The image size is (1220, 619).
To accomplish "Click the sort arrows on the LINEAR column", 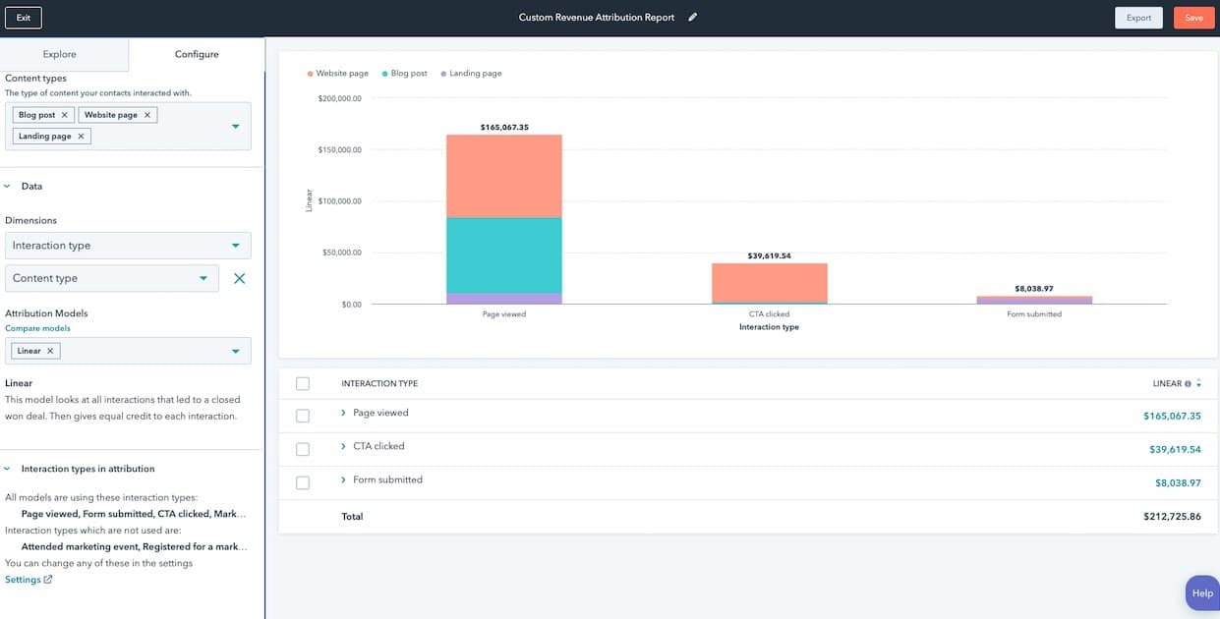I will (1199, 383).
